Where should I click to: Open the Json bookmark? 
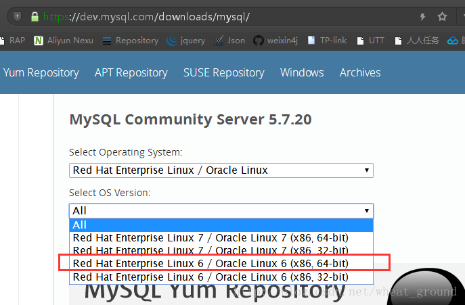tap(230, 41)
